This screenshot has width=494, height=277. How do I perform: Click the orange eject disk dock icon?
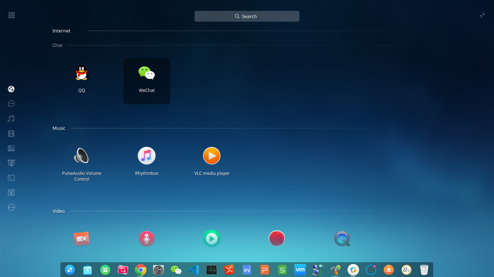pos(389,269)
